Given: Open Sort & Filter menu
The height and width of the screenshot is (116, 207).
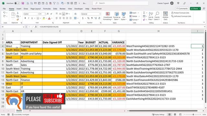Looking at the screenshot, I should pos(151,16).
